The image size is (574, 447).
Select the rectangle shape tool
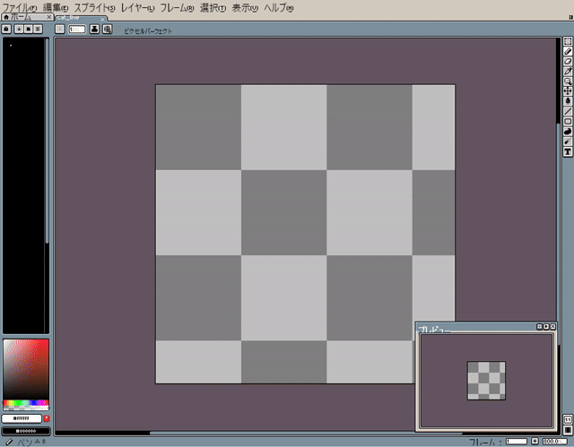(568, 121)
